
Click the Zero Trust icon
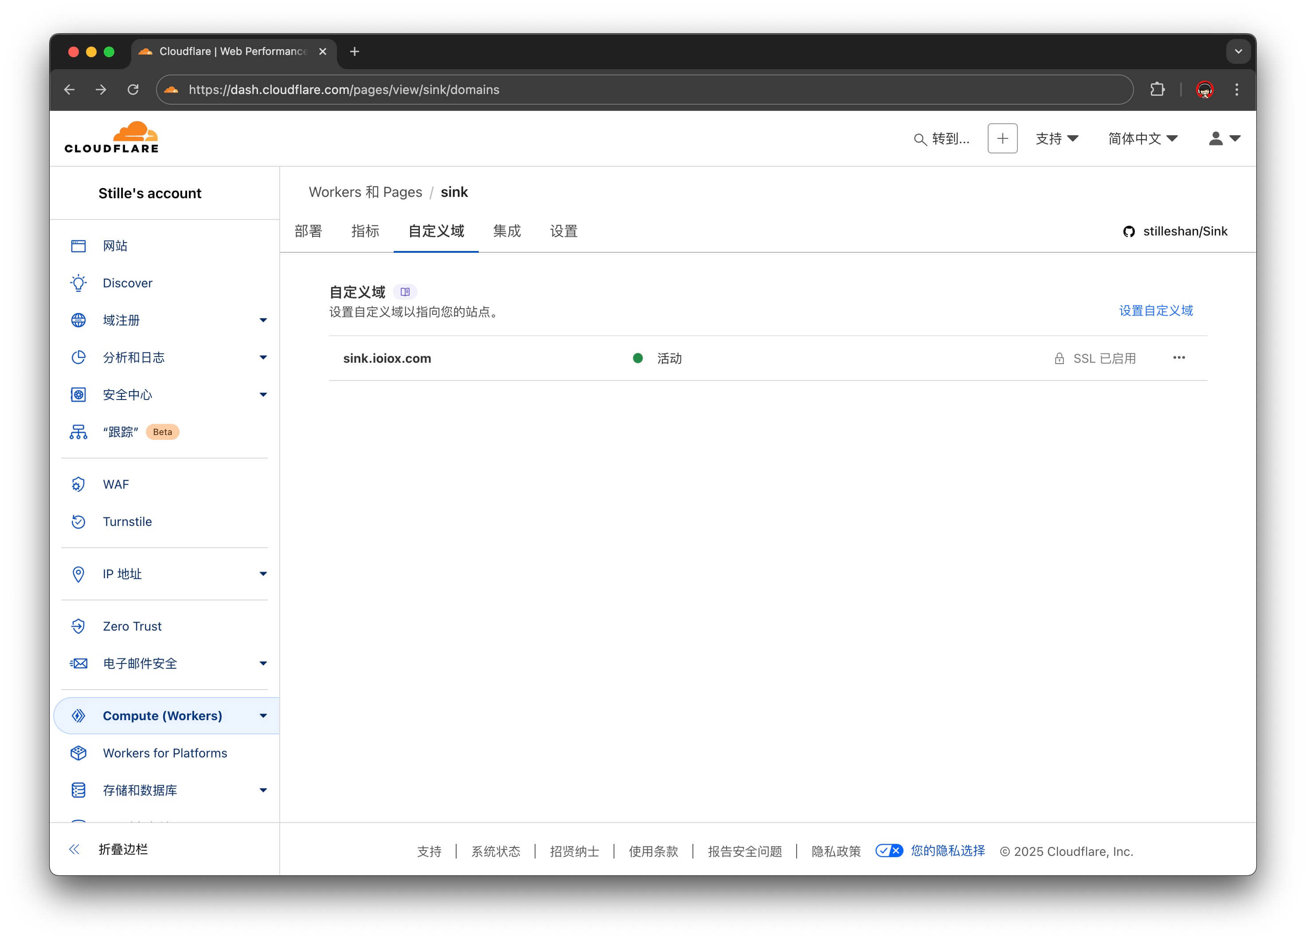click(x=78, y=626)
